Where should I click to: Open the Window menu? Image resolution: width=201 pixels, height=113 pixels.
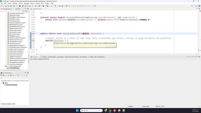pos(47,3)
